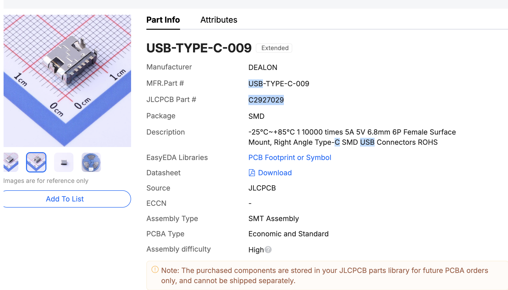The height and width of the screenshot is (290, 508).
Task: Click the USB-TYPE-C-009 page heading
Action: 199,48
